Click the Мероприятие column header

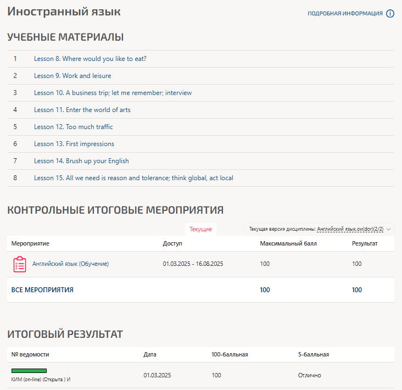(30, 243)
